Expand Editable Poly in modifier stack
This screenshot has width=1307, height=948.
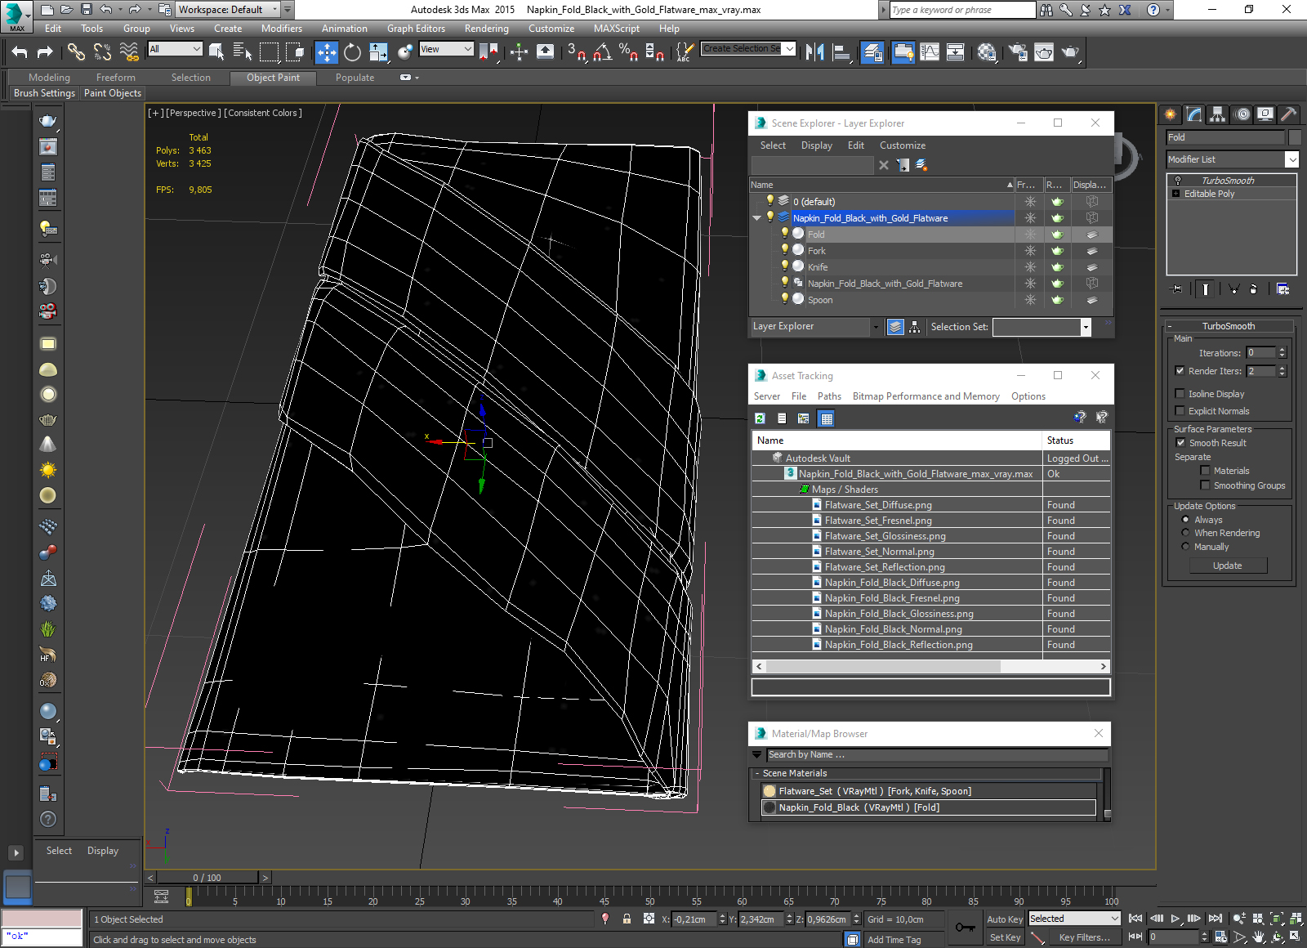[1176, 194]
